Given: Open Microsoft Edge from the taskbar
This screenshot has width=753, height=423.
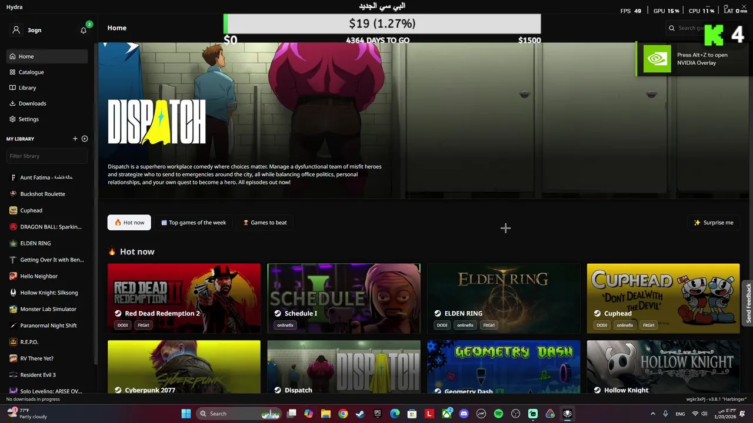Looking at the screenshot, I should coord(395,414).
